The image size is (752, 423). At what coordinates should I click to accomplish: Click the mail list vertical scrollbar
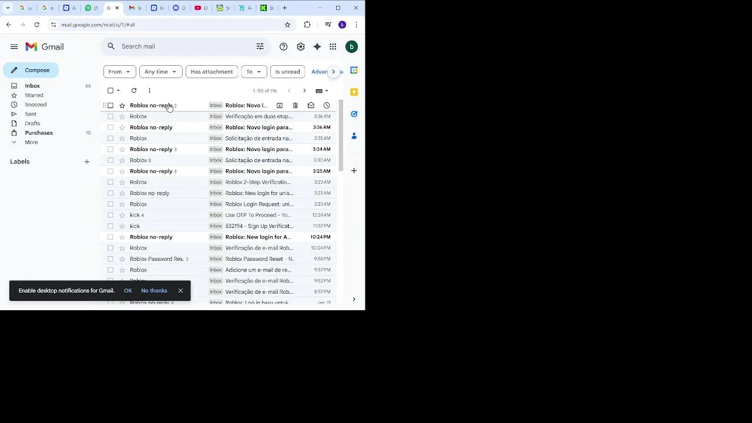341,135
